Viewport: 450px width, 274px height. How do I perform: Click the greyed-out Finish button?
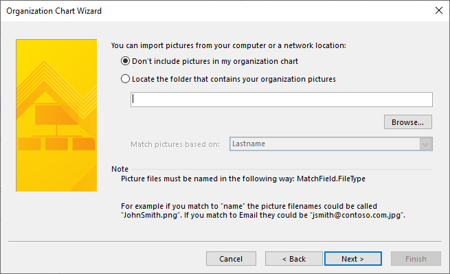[416, 259]
